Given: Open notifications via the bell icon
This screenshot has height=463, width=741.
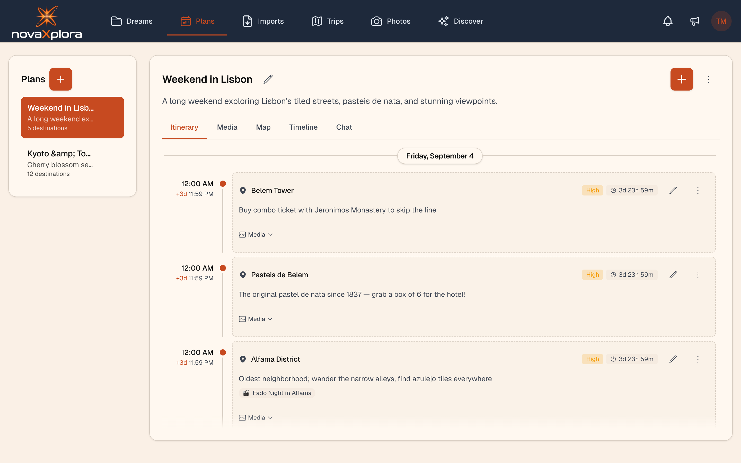Looking at the screenshot, I should coord(668,21).
